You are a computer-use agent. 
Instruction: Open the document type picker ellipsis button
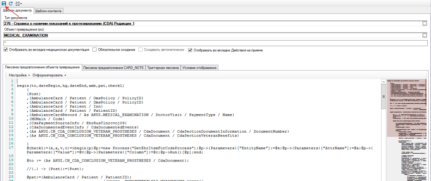425,23
